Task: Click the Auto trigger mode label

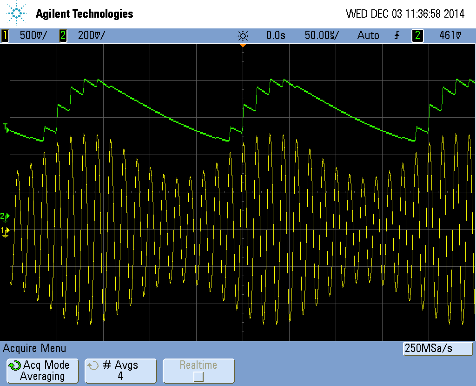Action: [368, 35]
